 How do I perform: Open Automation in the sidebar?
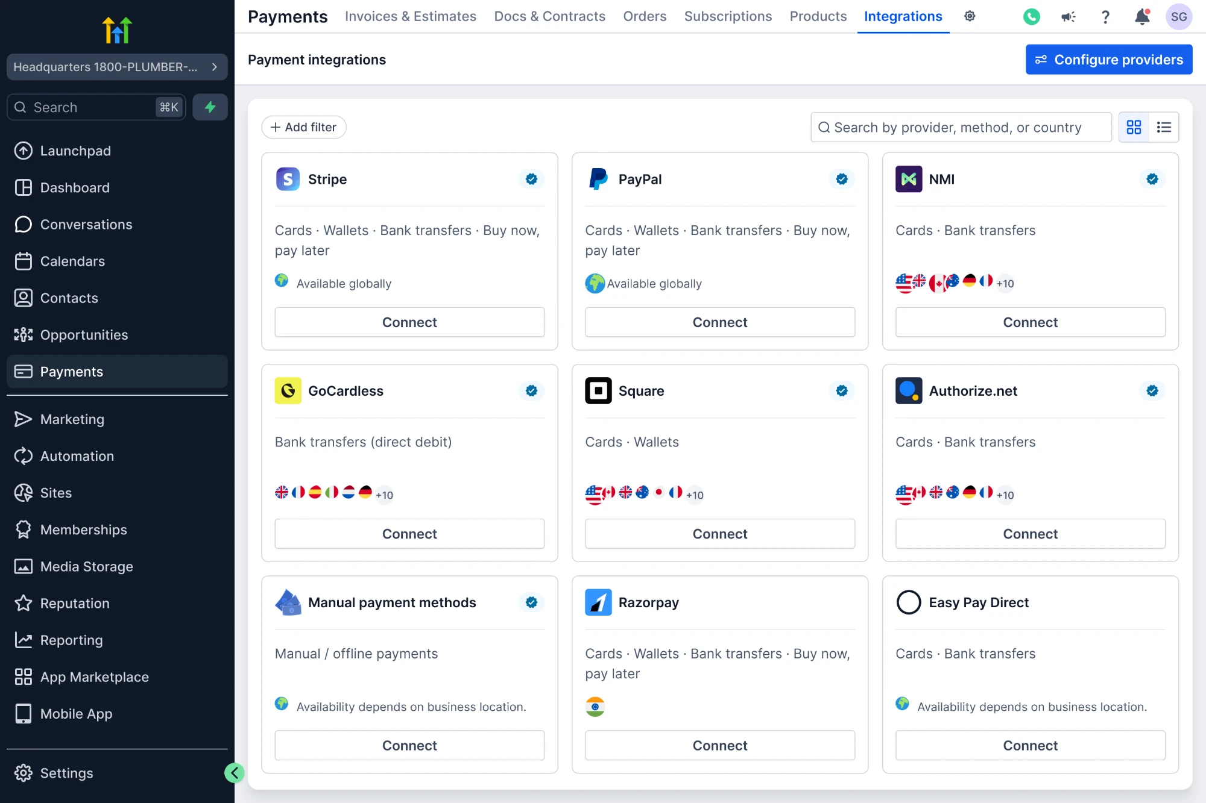click(x=117, y=456)
